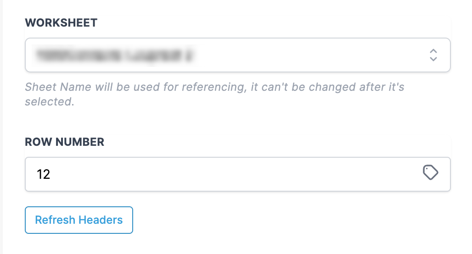Click empty space inside Row Number field
Screen dimensions: 472x254
click(x=275, y=174)
